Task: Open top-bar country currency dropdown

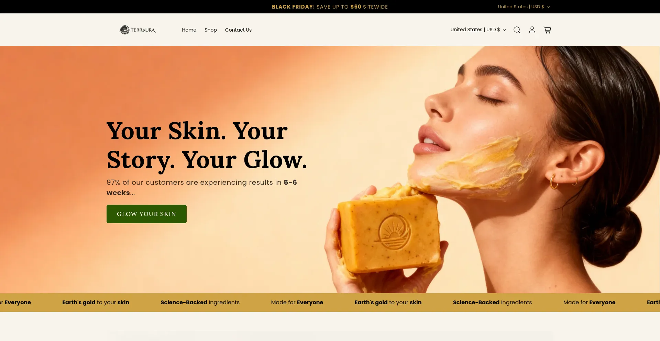Action: [x=524, y=7]
